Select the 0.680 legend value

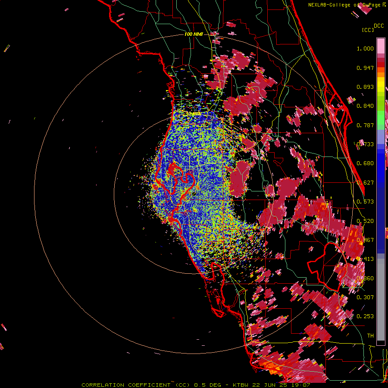click(x=365, y=163)
